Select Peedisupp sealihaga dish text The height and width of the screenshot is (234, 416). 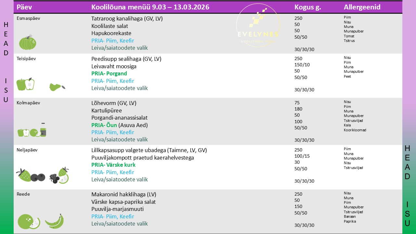(x=126, y=59)
